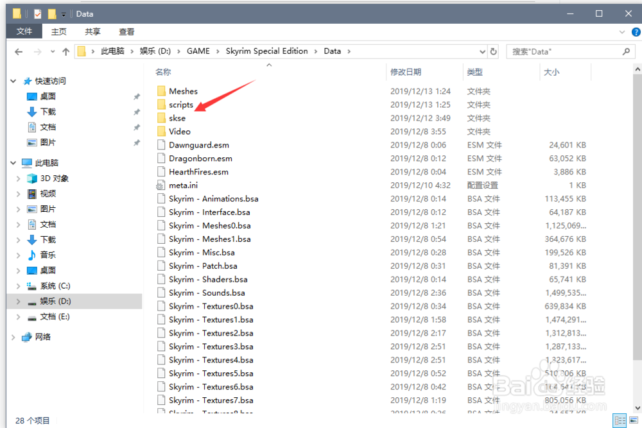Open Customize Quick Access Toolbar dropdown
Viewport: 642px width, 428px height.
tap(64, 14)
